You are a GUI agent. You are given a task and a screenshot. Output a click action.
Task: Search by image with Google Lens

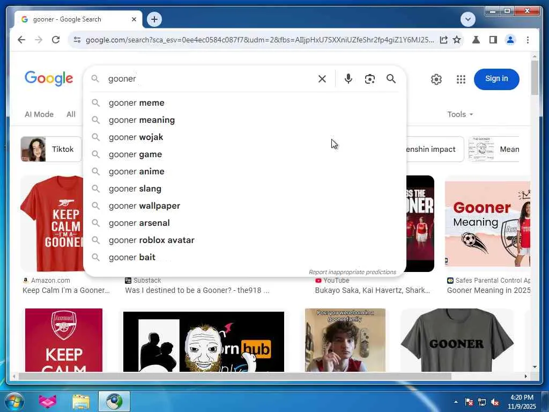[x=370, y=79]
